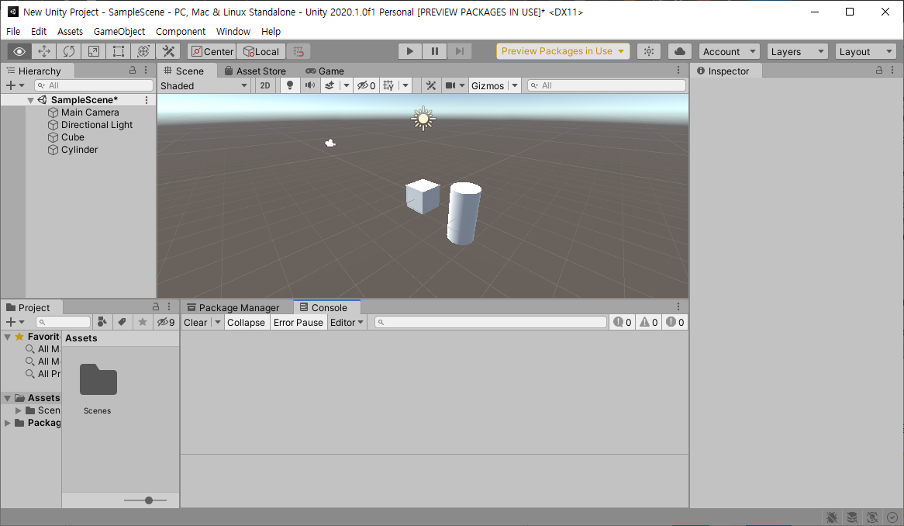
Task: Open the GameObject menu
Action: tap(119, 31)
